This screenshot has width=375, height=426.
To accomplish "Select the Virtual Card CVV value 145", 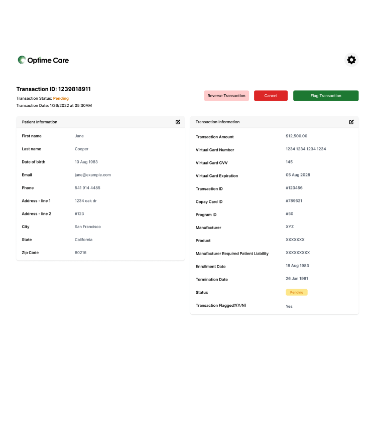I will pyautogui.click(x=289, y=162).
